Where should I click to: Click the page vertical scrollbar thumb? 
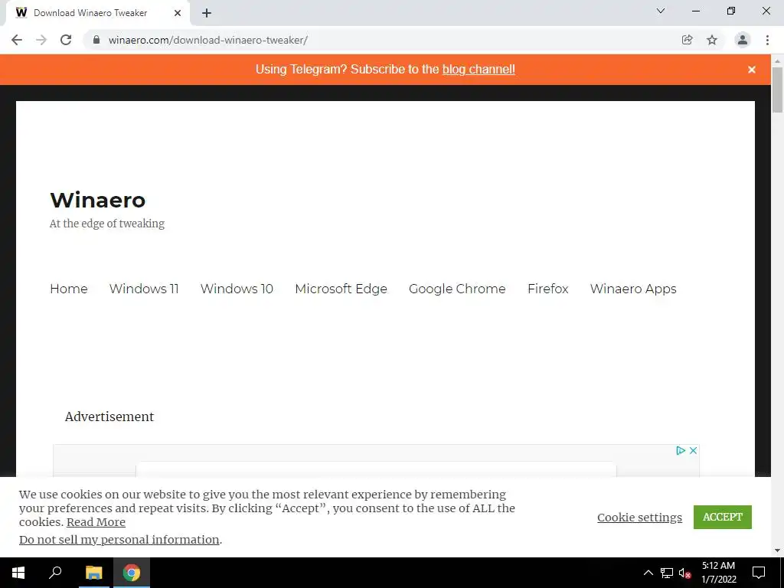pos(778,90)
